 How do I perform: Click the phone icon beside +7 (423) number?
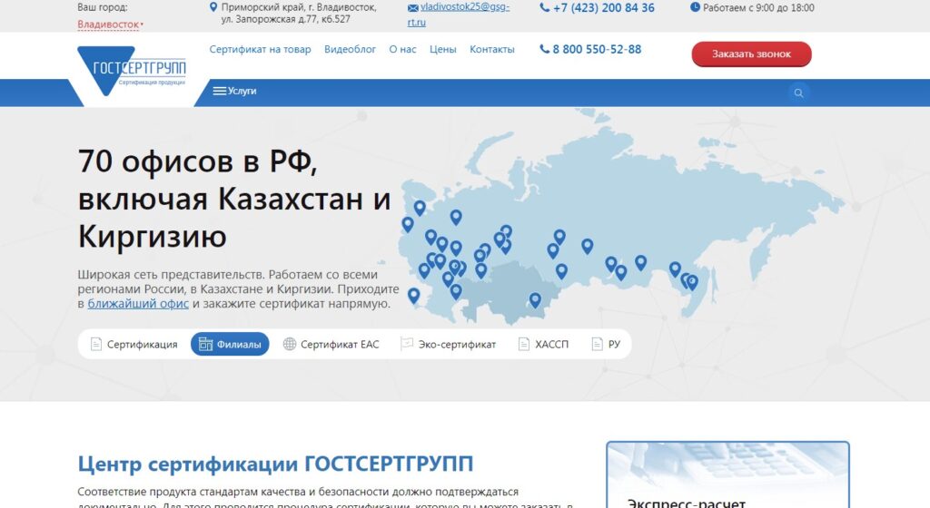[545, 7]
